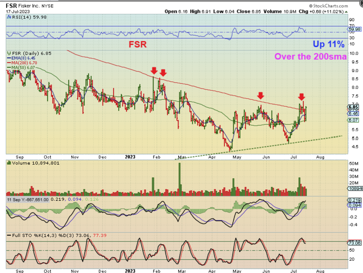Click the 'EMA(8) 6.45' legend entry

pyautogui.click(x=21, y=58)
